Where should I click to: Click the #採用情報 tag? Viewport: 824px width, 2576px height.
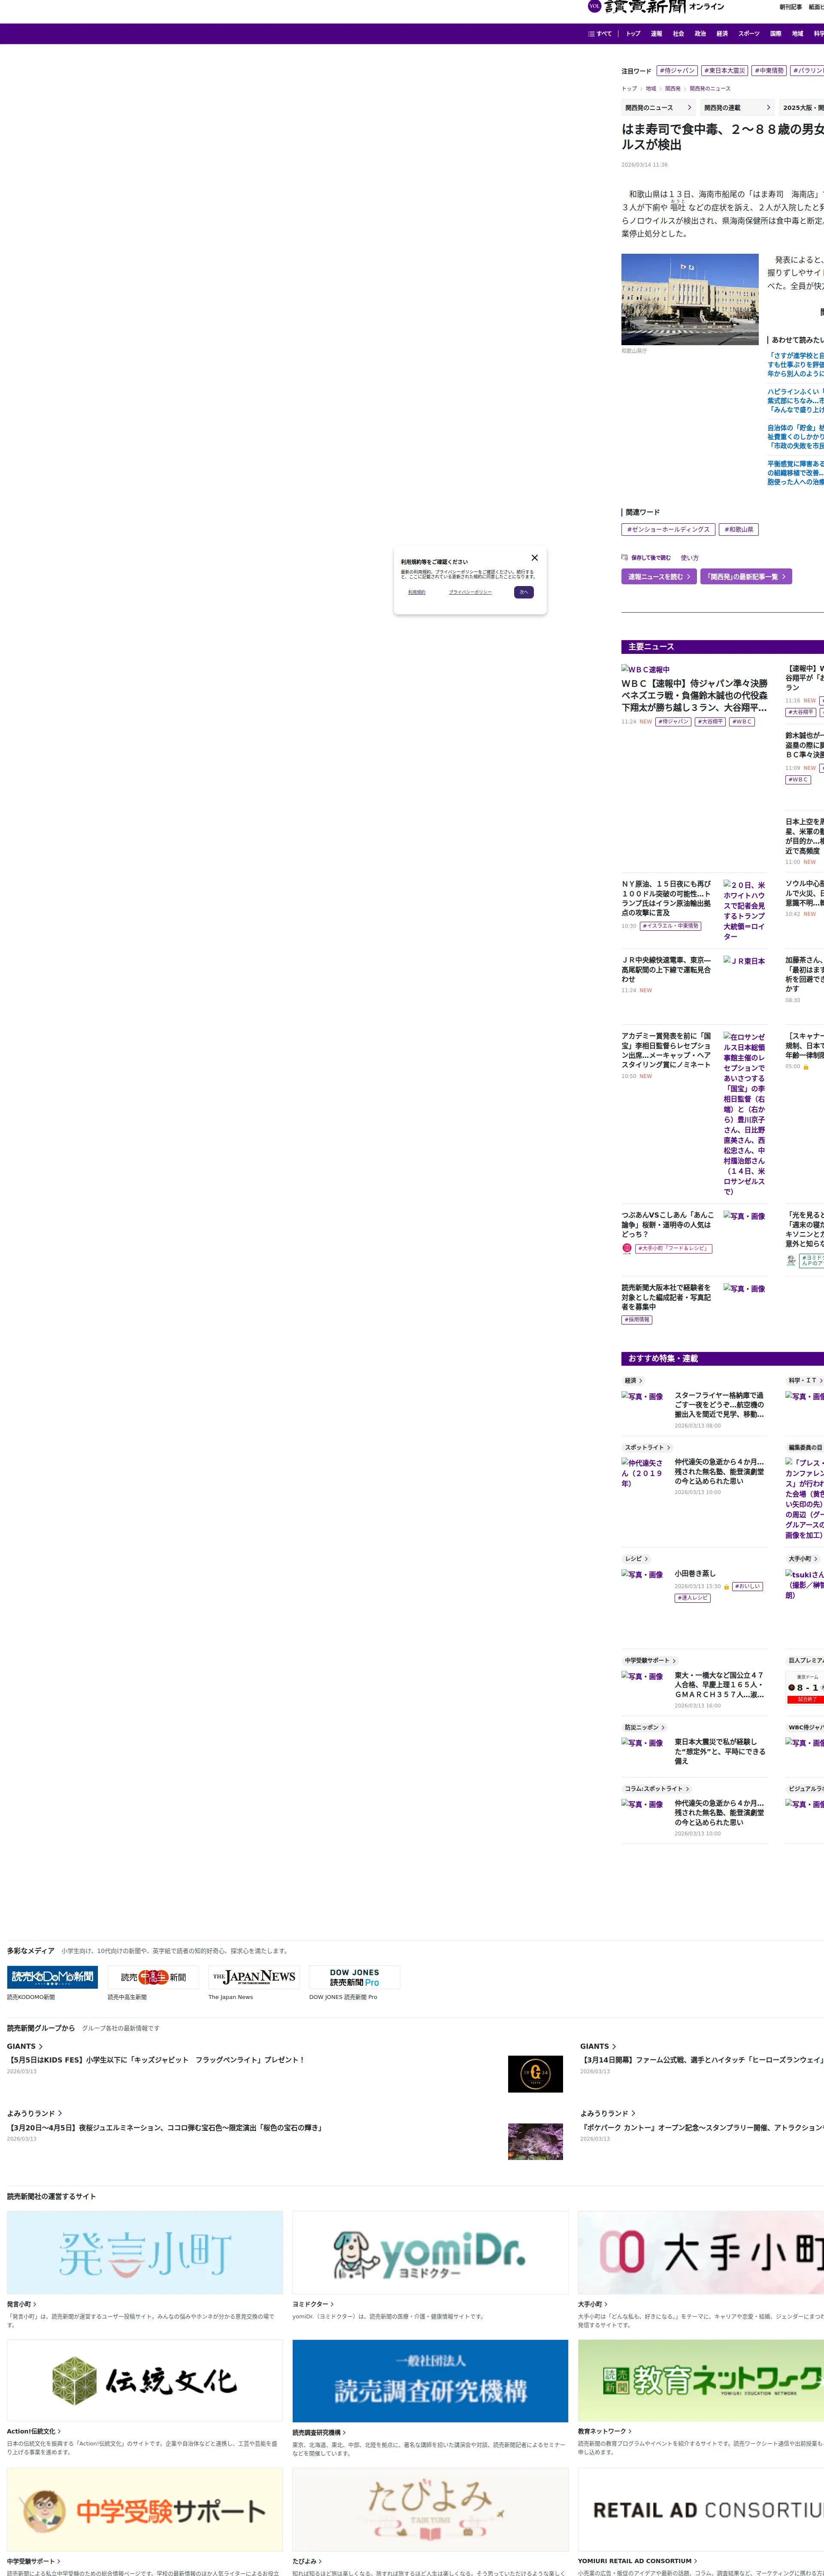[x=637, y=1320]
